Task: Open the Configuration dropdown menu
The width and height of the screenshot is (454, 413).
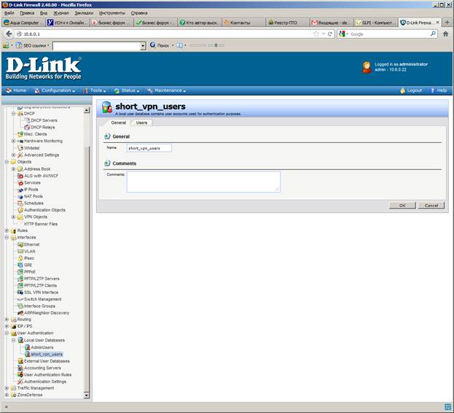Action: pos(55,90)
